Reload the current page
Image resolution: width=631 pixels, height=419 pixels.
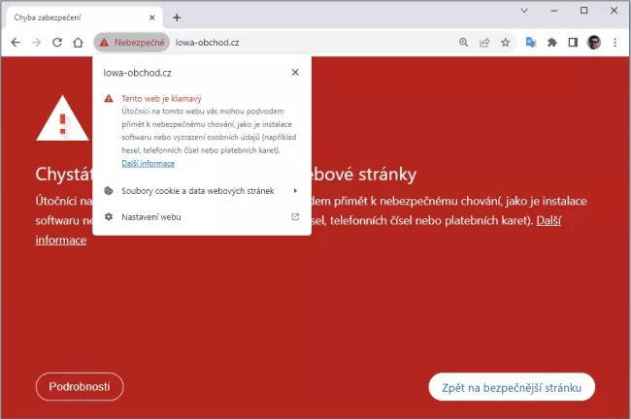(57, 43)
